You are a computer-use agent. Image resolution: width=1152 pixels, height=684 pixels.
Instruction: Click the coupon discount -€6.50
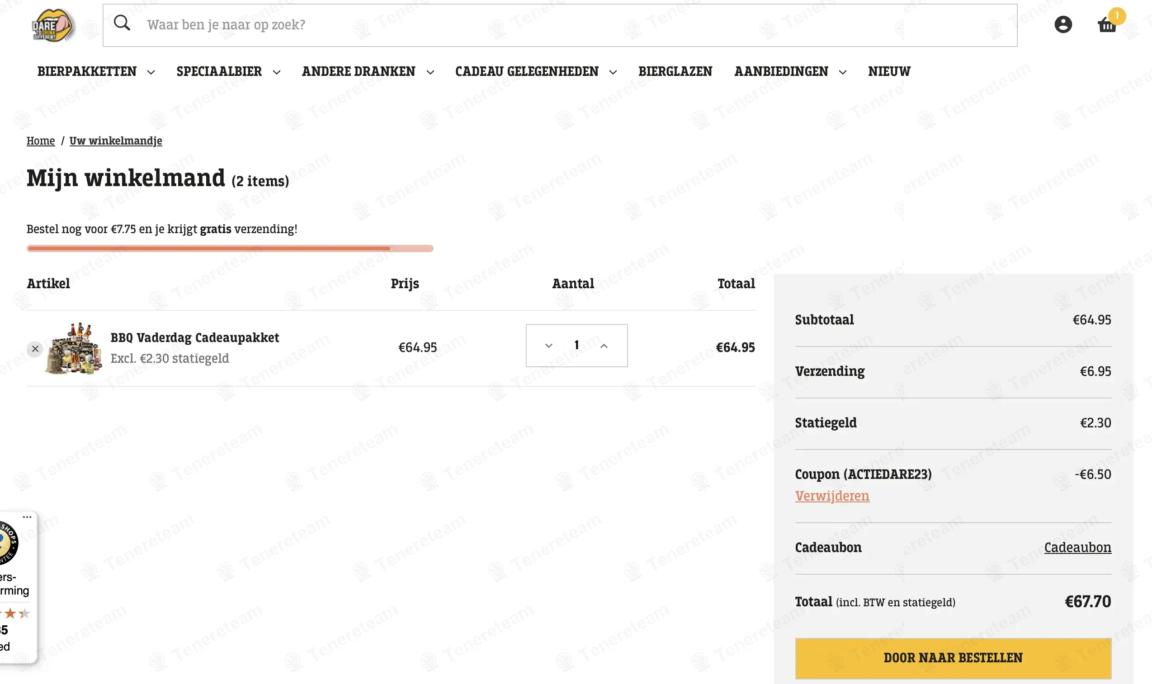tap(1092, 474)
